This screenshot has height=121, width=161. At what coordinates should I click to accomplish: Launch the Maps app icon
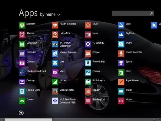point(55,73)
